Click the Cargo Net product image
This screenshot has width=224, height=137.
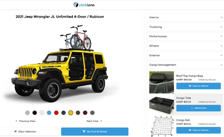(x=162, y=126)
